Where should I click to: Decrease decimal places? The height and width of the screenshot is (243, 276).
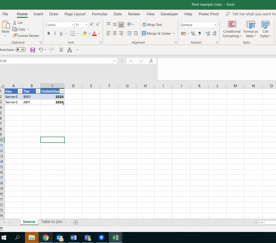214,34
